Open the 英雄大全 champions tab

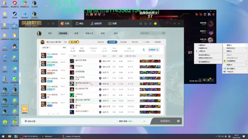pyautogui.click(x=89, y=33)
